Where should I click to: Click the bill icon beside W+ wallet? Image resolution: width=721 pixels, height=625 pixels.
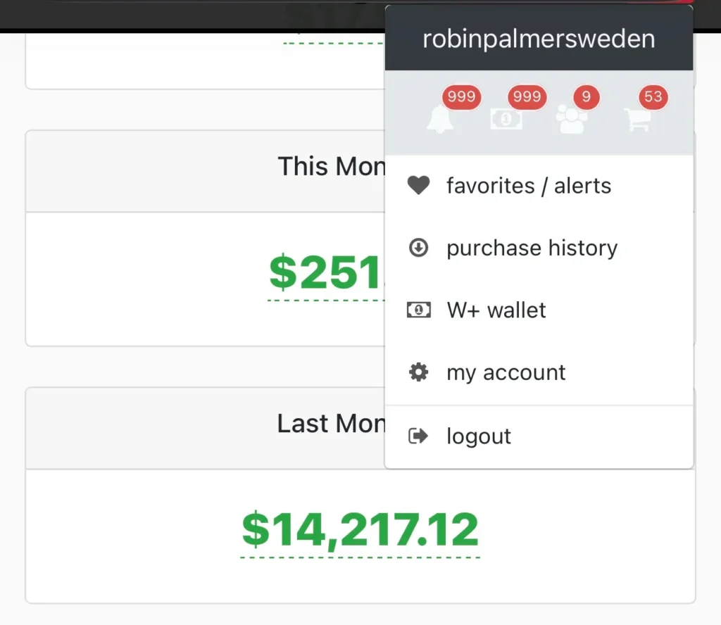tap(418, 310)
